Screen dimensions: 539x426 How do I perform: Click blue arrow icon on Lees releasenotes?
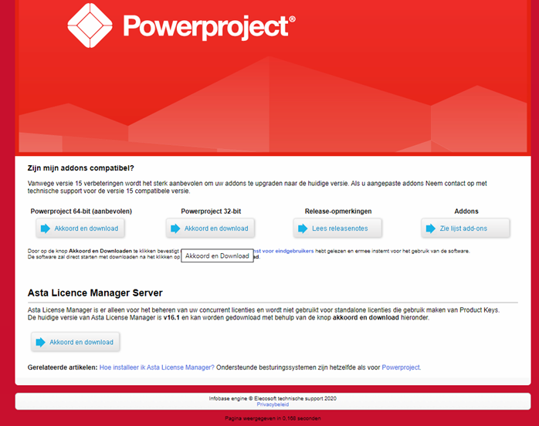[x=303, y=228]
